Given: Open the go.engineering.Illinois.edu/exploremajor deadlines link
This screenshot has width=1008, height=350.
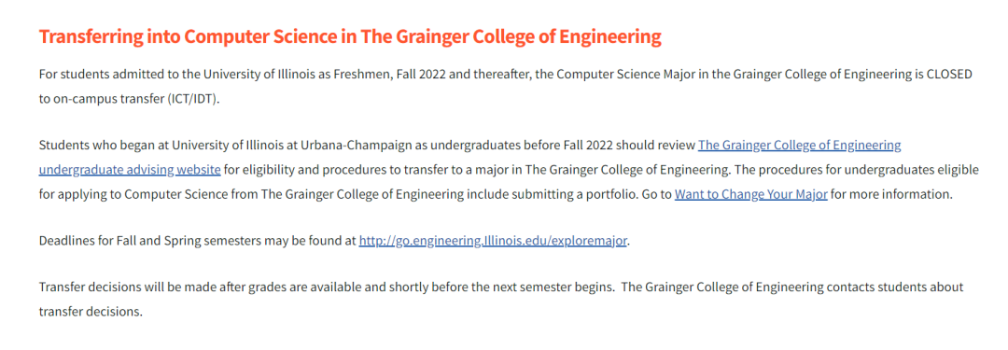Looking at the screenshot, I should (x=493, y=242).
